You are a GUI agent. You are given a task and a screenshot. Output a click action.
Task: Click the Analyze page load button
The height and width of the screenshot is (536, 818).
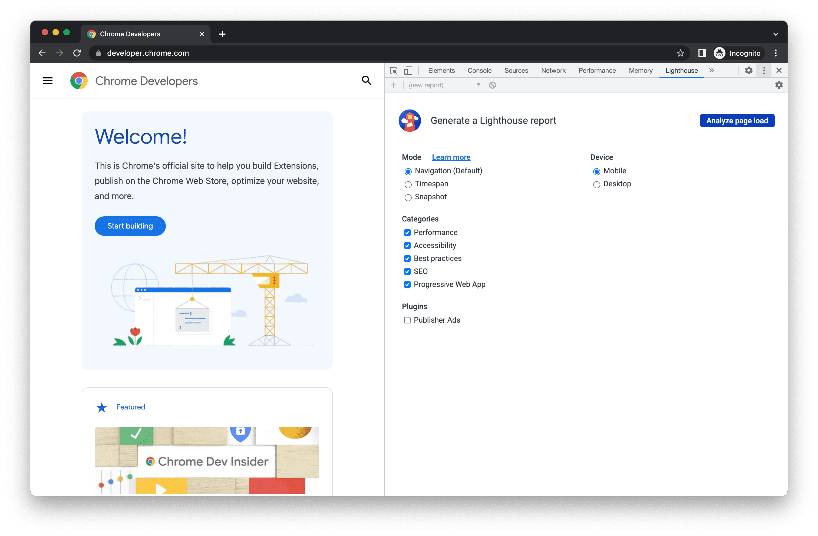[x=737, y=121]
